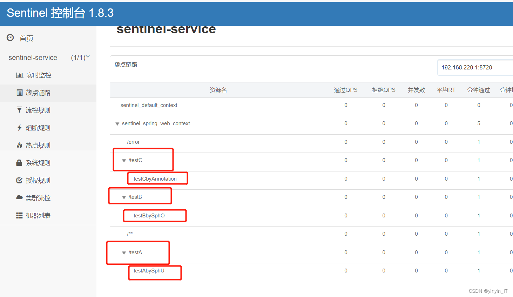The image size is (513, 297).
Task: Collapse the /testC node triangle
Action: pos(124,161)
